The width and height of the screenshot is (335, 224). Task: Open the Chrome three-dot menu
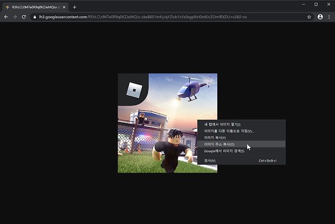329,17
